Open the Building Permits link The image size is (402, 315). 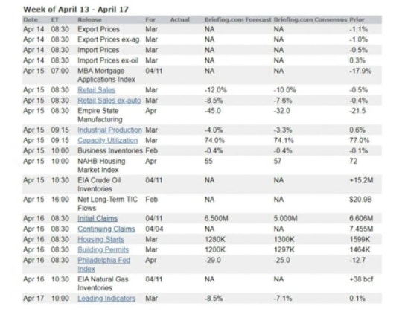click(x=103, y=249)
